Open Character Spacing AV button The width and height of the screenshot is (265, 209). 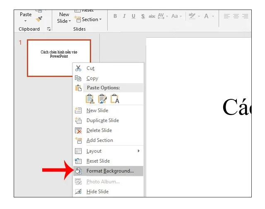click(161, 16)
